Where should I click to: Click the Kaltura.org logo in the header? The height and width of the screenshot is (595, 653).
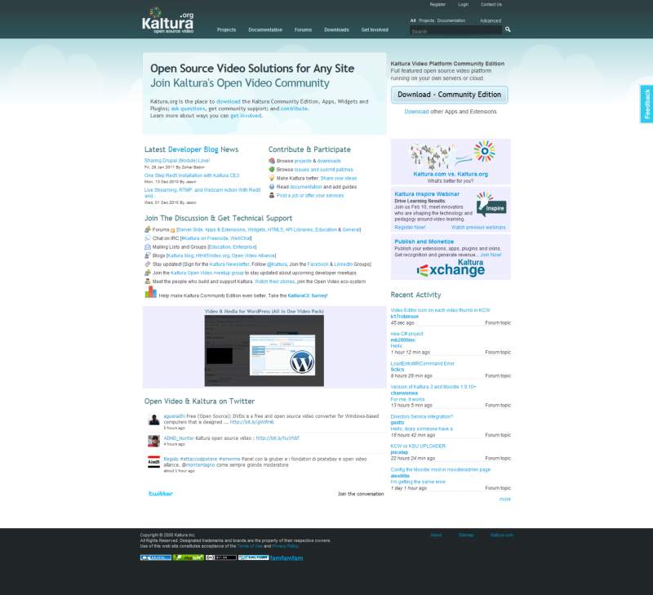coord(168,20)
